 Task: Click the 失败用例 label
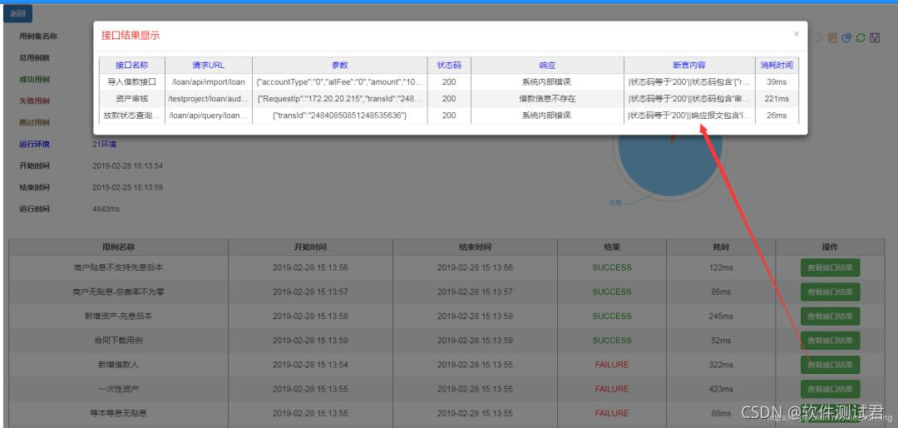point(34,101)
